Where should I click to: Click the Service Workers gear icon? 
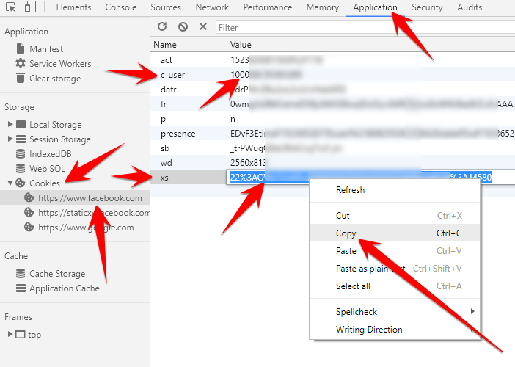(x=21, y=63)
